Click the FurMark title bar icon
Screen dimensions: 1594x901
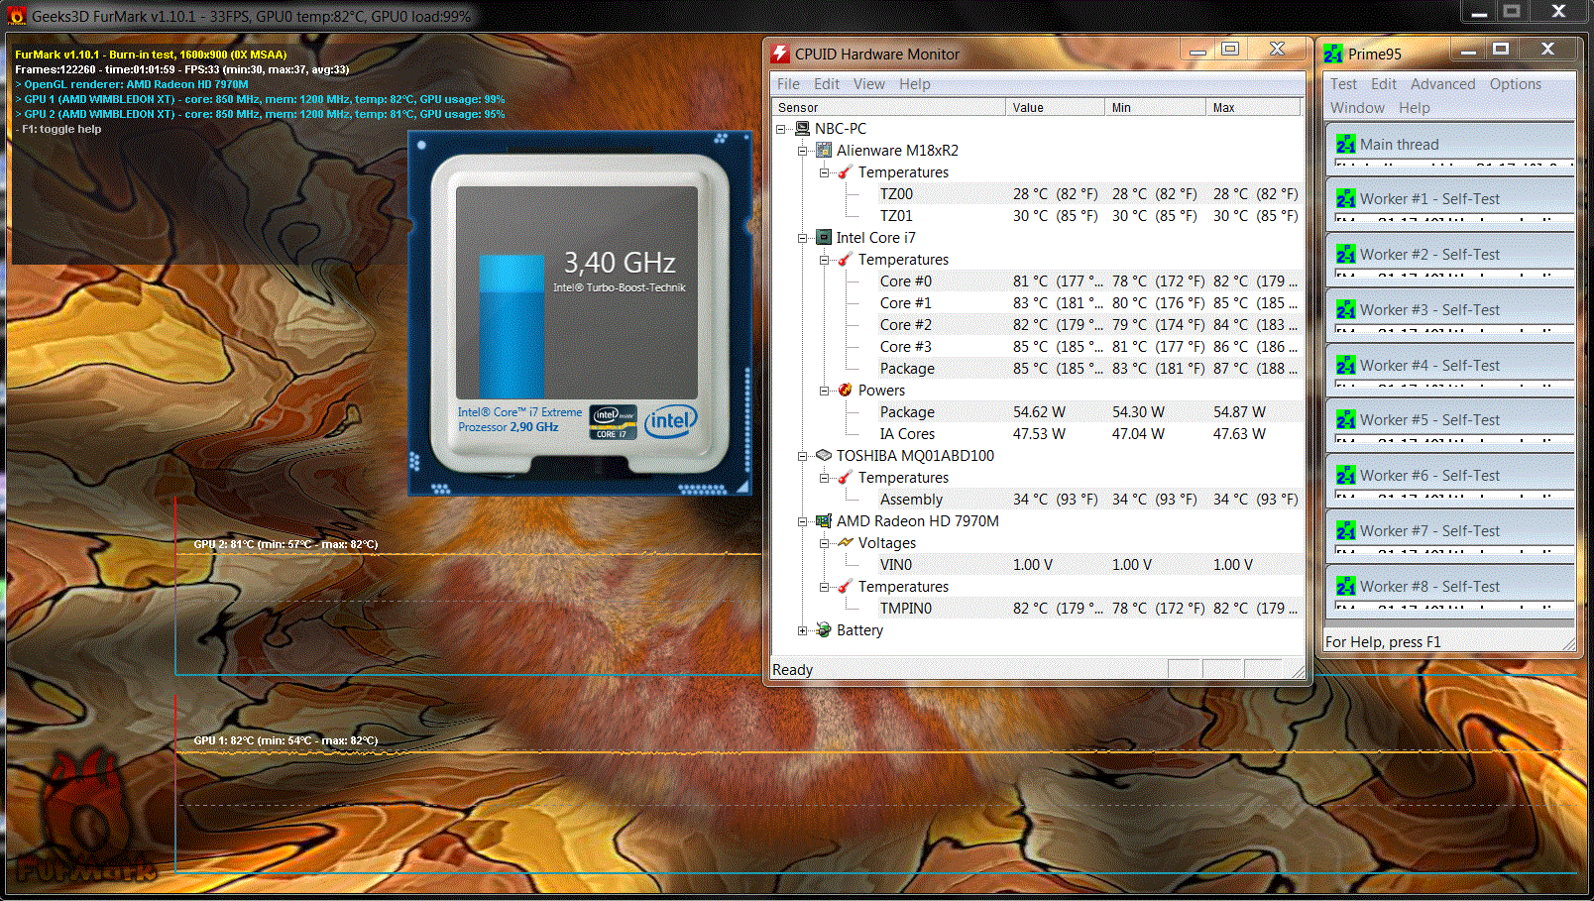tap(17, 16)
